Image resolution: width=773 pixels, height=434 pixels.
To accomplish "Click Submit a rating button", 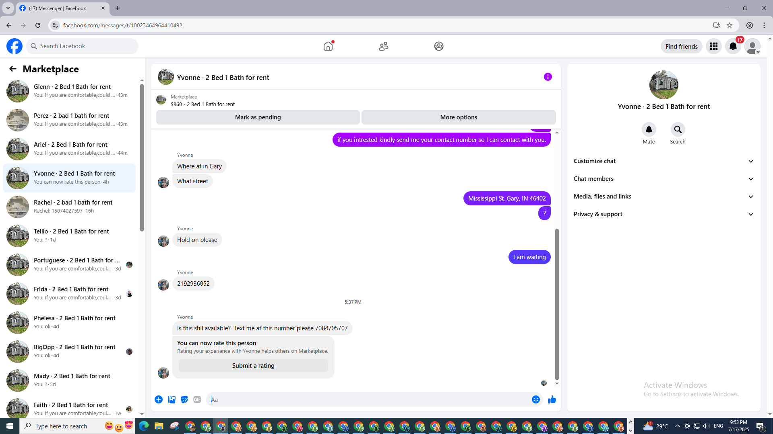I will click(x=253, y=366).
